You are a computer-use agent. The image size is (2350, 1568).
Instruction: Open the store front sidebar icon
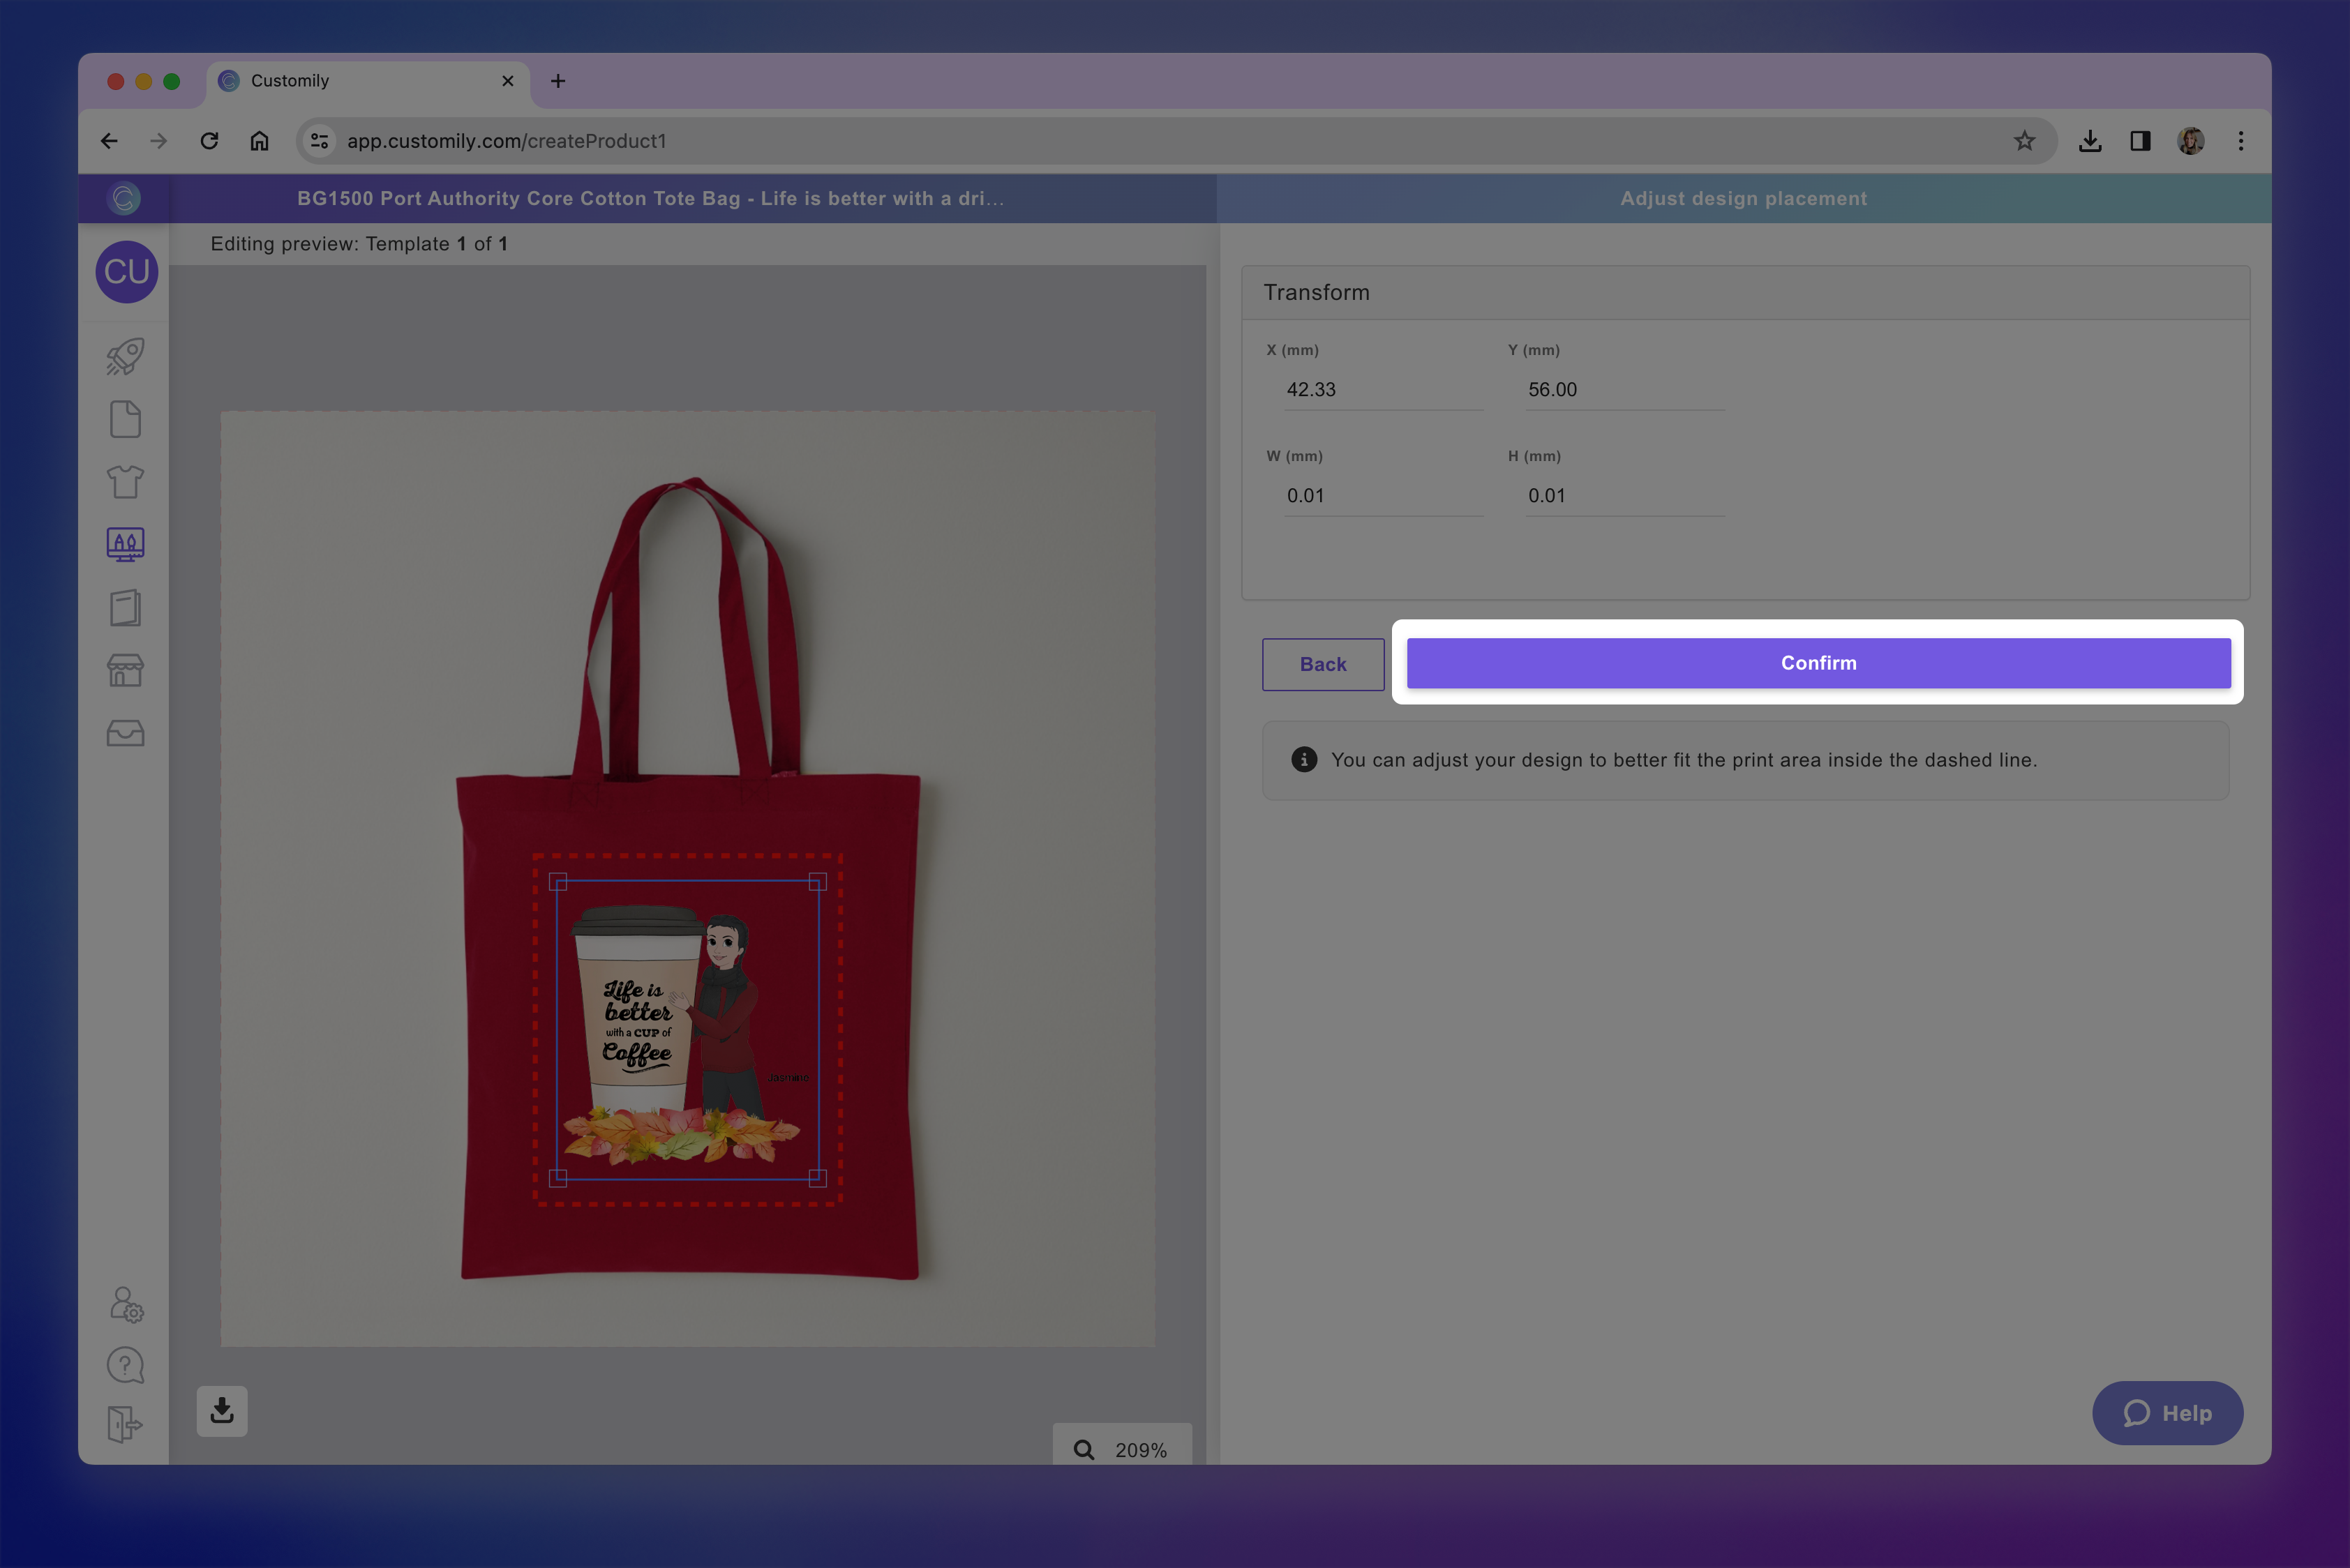(x=125, y=670)
